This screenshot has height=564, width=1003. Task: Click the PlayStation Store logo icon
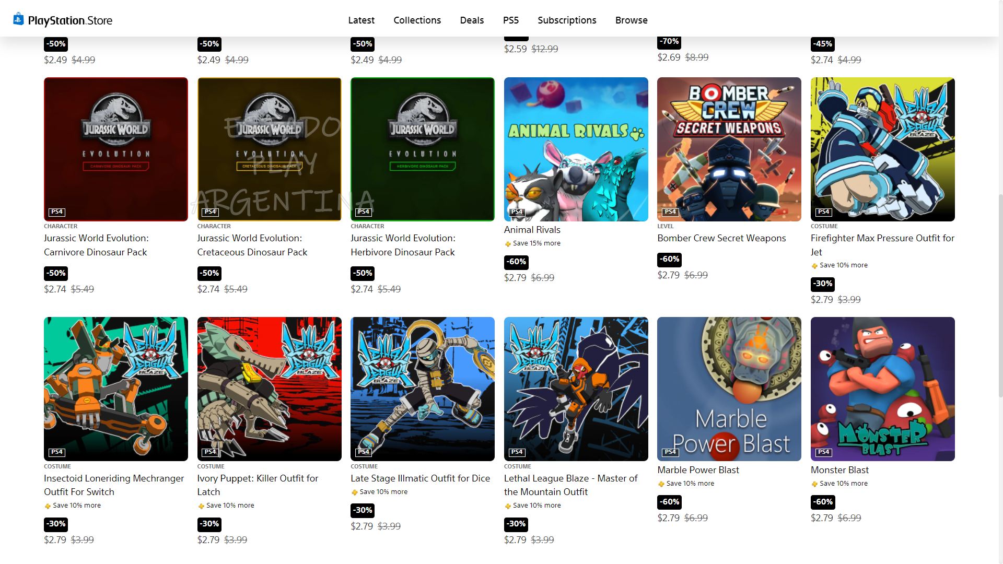(x=18, y=19)
